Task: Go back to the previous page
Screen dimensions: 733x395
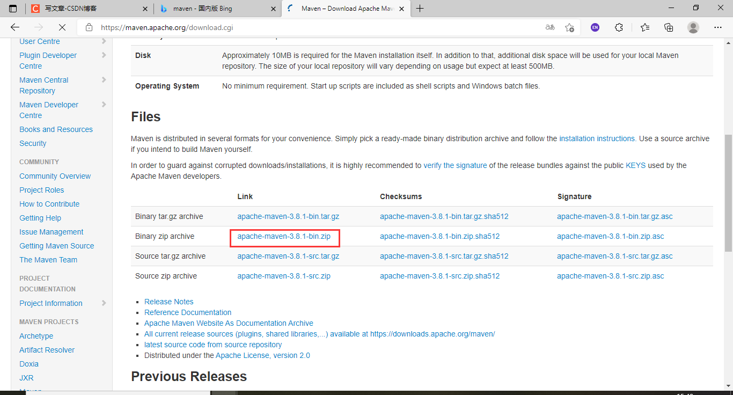Action: pyautogui.click(x=15, y=27)
